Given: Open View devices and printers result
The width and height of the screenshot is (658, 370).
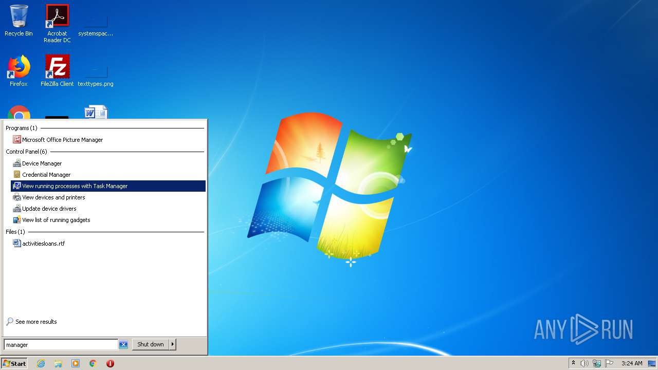Looking at the screenshot, I should 108,197.
